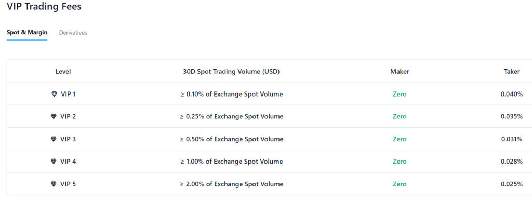Click the Zero maker fee for VIP 5
Screen dimensions: 532x201
pos(400,184)
